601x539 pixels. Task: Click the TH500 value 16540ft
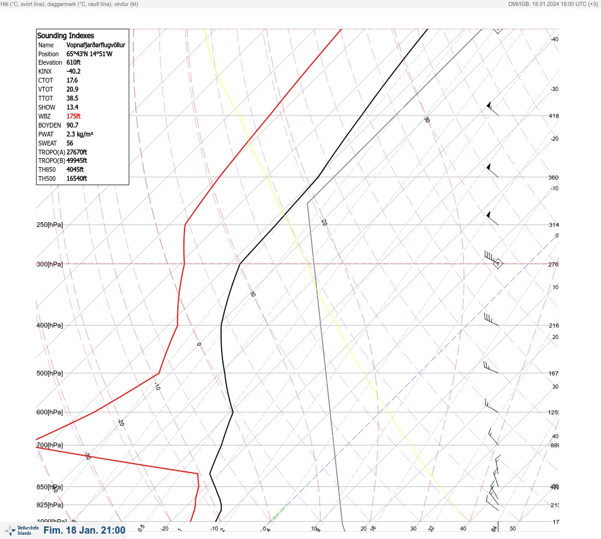77,178
